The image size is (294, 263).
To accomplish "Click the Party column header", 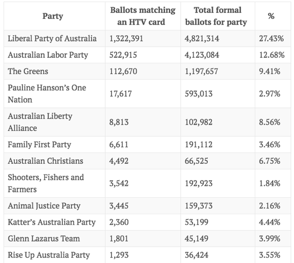I will (52, 16).
